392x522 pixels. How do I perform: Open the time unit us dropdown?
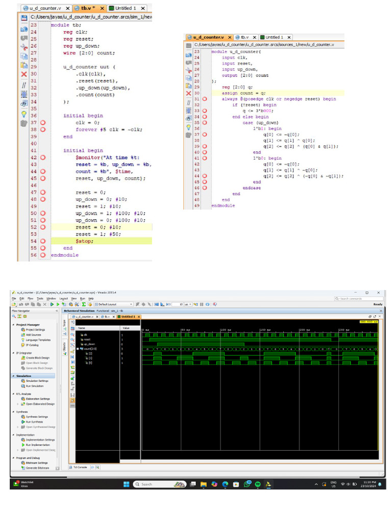pos(188,304)
